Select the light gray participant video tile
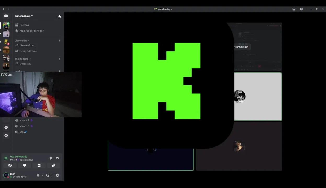The height and width of the screenshot is (188, 326). pos(258,97)
